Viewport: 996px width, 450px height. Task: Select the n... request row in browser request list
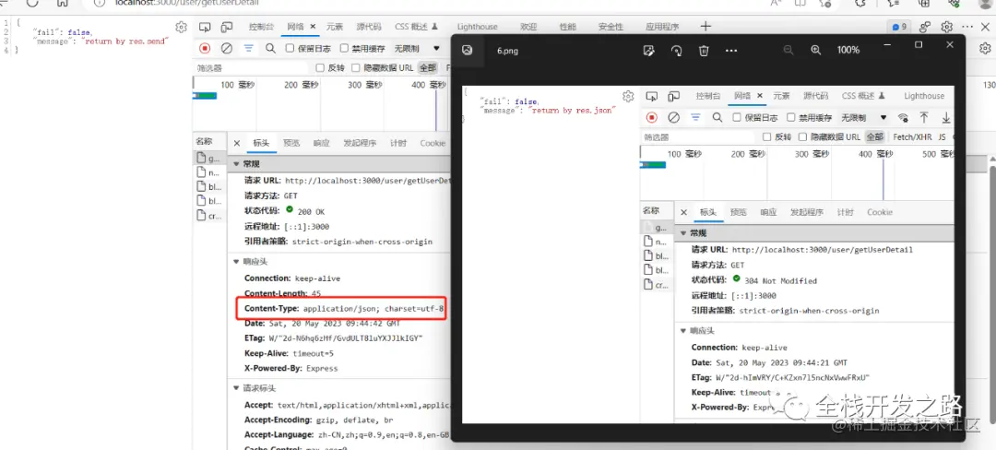click(209, 172)
